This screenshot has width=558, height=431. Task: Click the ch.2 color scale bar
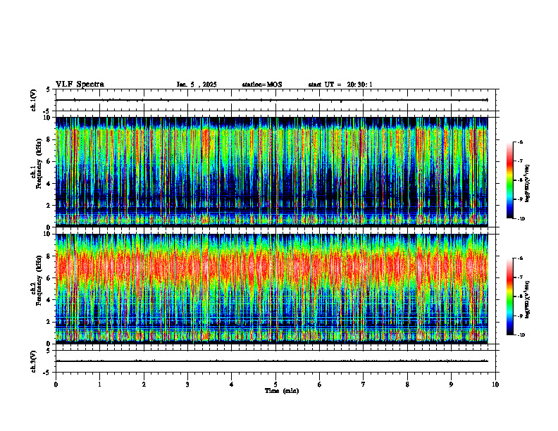click(x=510, y=296)
